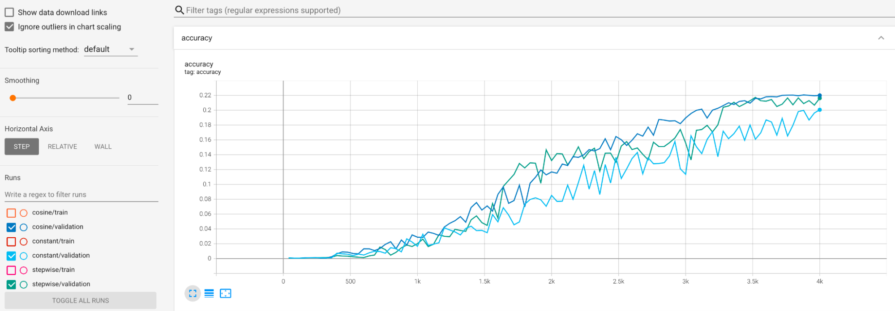Viewport: 895px width, 311px height.
Task: Open the Tooltip sorting method dropdown
Action: 111,49
